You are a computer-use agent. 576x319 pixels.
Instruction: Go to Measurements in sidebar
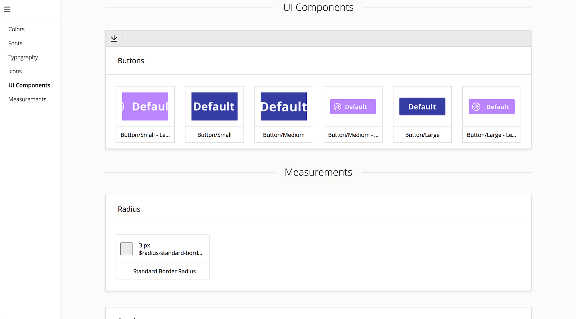tap(27, 99)
